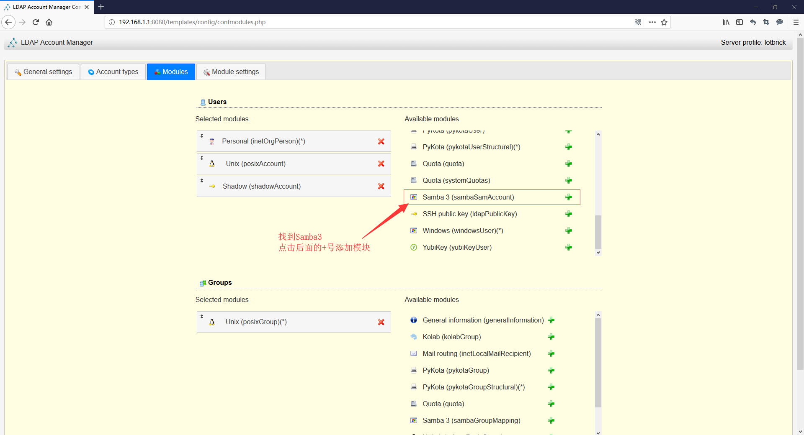Add the Samba 3 (sambaSamAccount) user module
The width and height of the screenshot is (804, 435).
coord(569,197)
